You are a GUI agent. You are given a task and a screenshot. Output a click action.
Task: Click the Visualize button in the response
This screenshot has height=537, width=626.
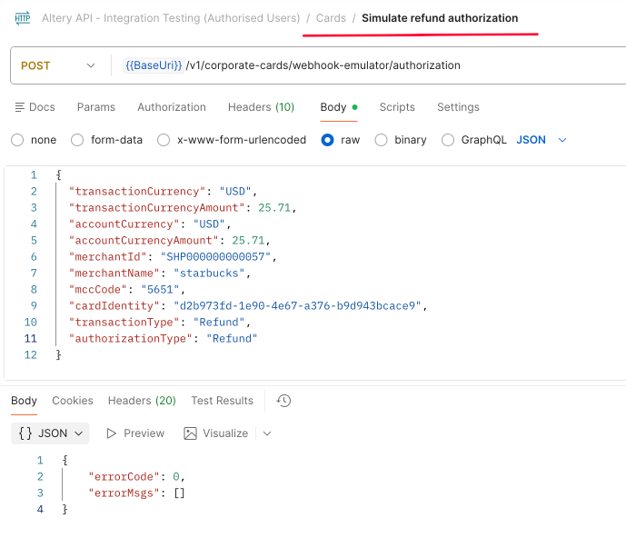click(216, 433)
